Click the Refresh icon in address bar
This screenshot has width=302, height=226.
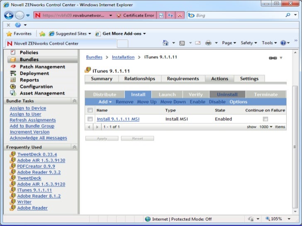[170, 15]
